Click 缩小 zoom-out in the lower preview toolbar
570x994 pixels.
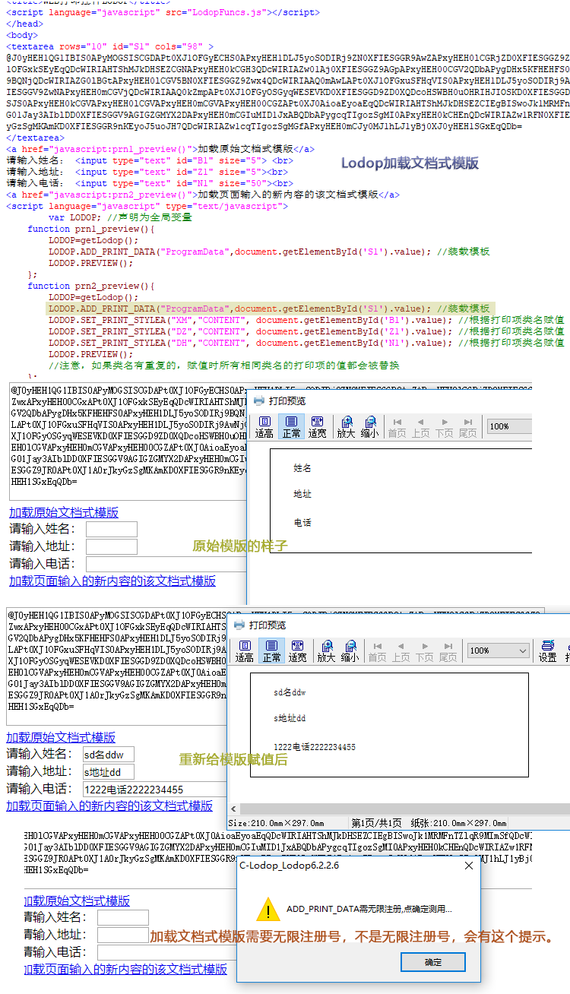coord(350,651)
